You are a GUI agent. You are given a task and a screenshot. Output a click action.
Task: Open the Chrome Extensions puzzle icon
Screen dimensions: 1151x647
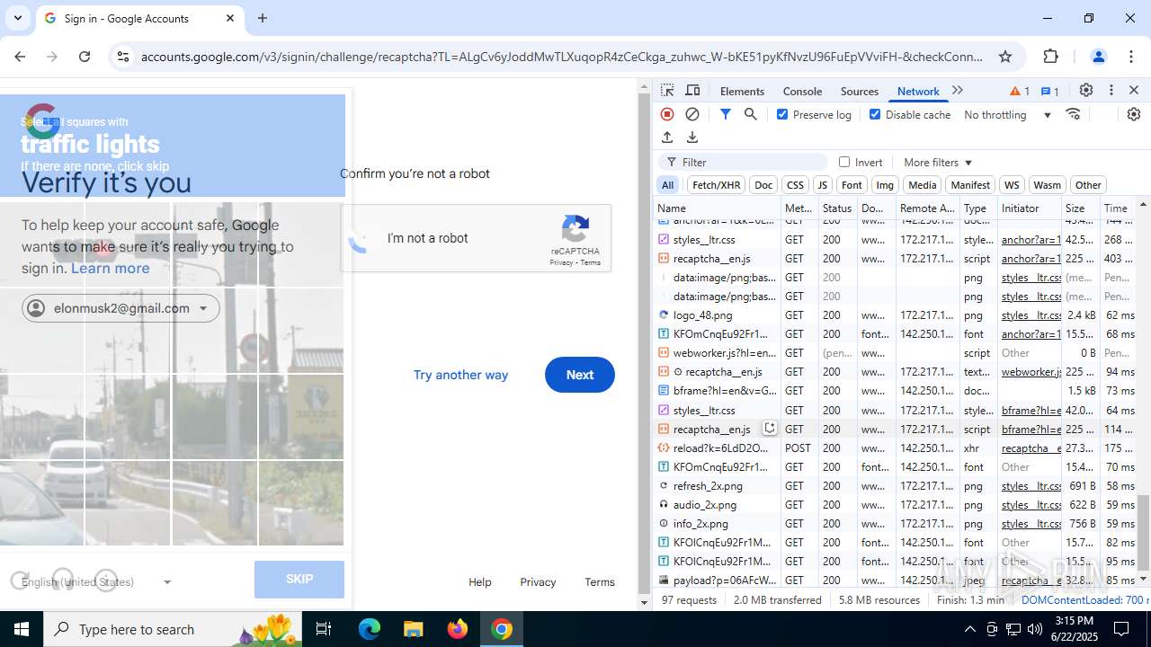pyautogui.click(x=1051, y=57)
